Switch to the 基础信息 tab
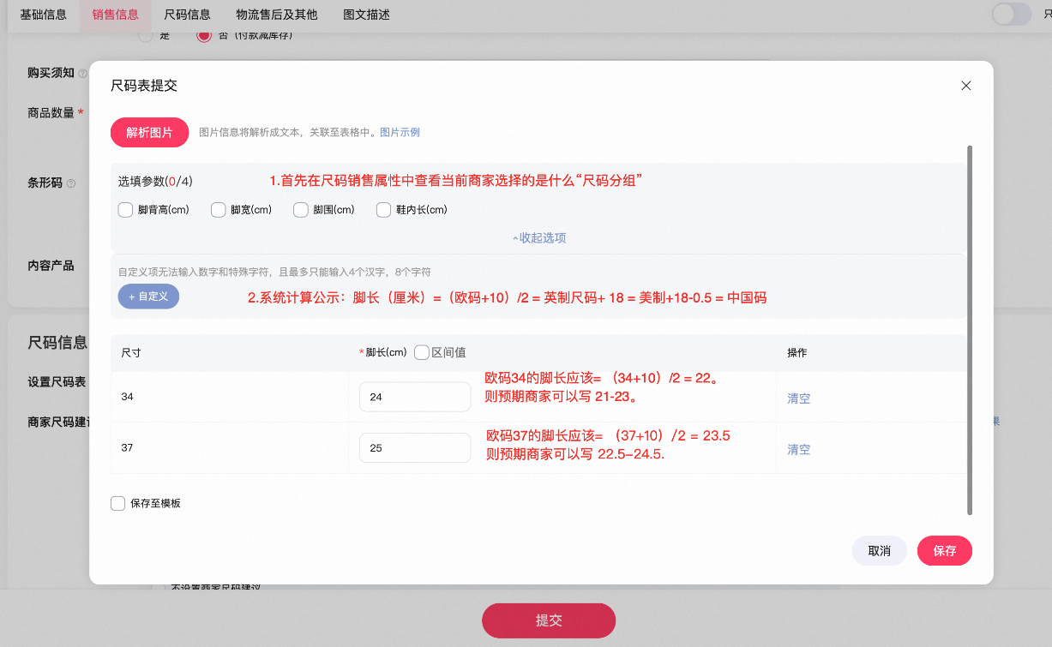This screenshot has width=1052, height=647. tap(44, 15)
